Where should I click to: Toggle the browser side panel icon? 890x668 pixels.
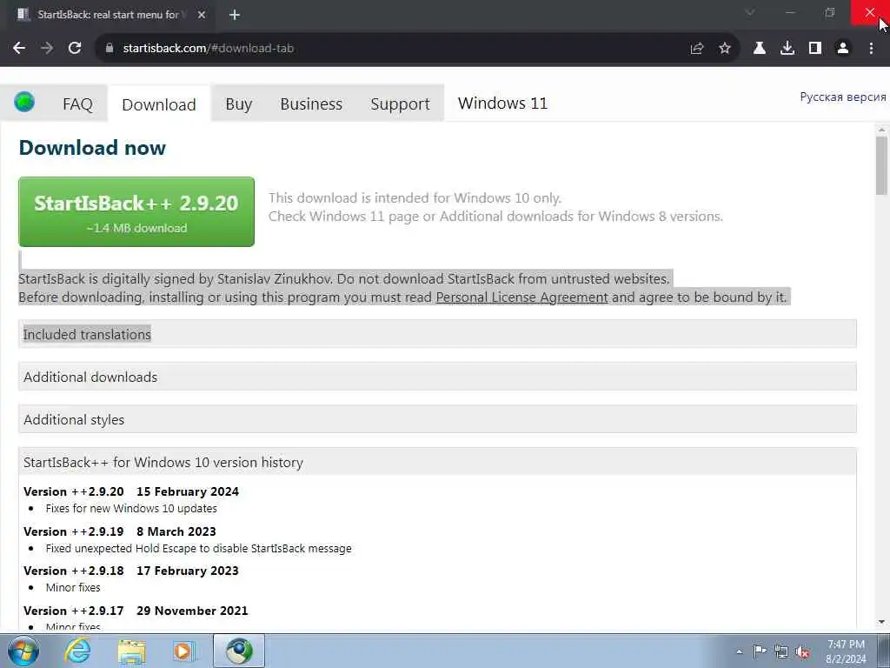(x=815, y=49)
